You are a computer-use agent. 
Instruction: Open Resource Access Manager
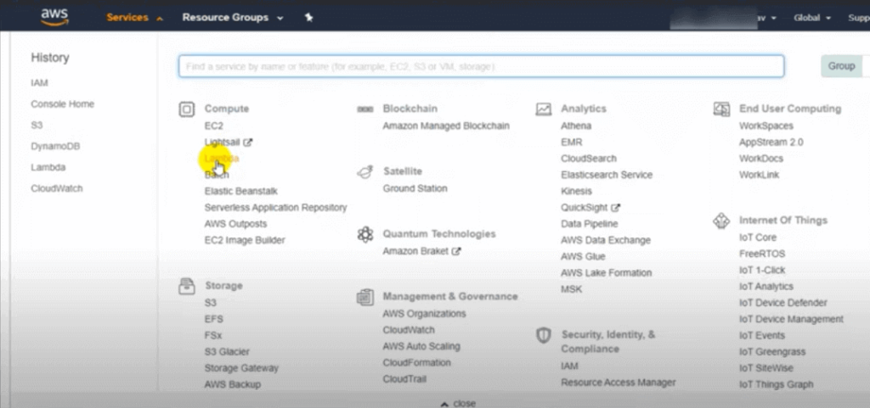[619, 383]
